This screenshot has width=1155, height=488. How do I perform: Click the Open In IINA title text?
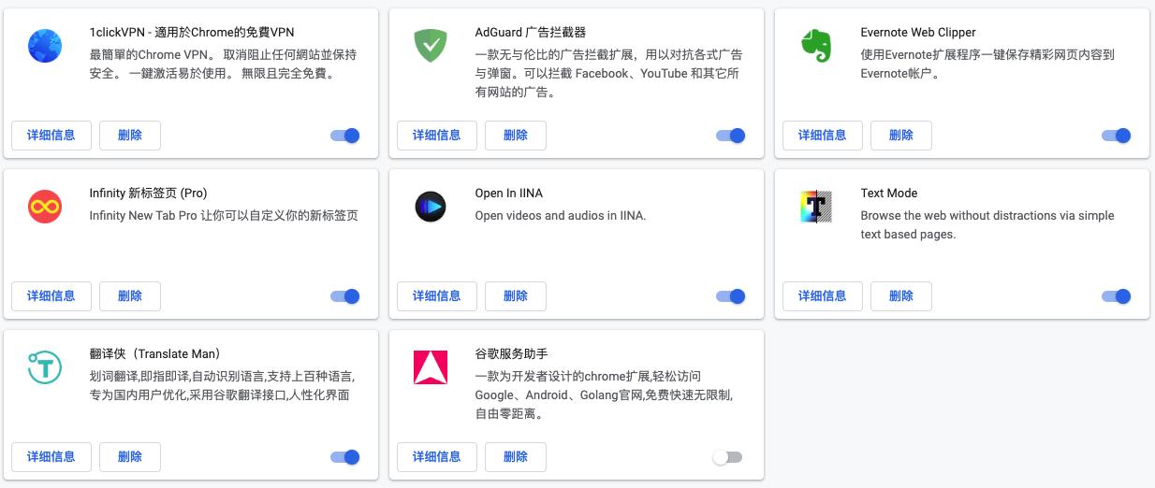[x=508, y=194]
